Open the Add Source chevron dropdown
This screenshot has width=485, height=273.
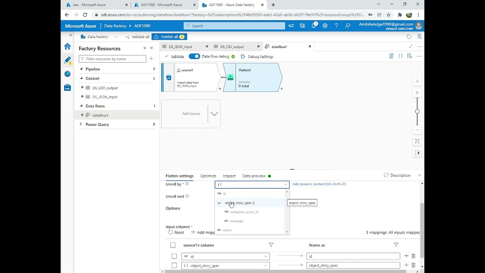click(x=214, y=114)
